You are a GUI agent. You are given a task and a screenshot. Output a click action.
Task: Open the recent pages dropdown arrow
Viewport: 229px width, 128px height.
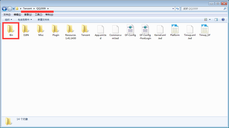[13, 9]
